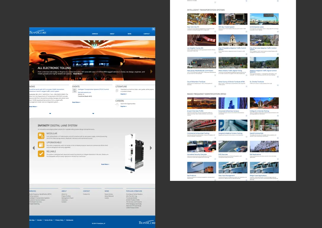Viewport: 322px width, 228px height.
Task: Click Privacy Policy in the footer
Action: tap(59, 220)
